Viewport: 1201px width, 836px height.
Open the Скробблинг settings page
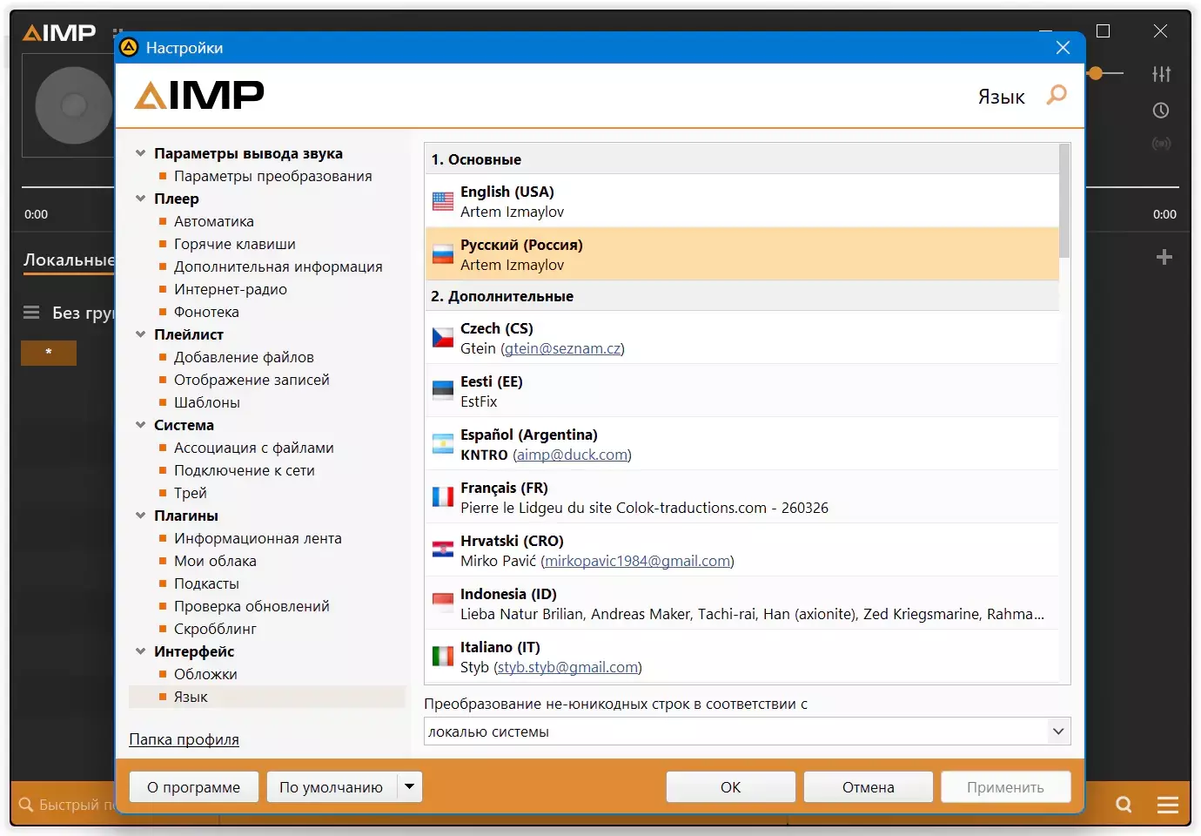215,629
